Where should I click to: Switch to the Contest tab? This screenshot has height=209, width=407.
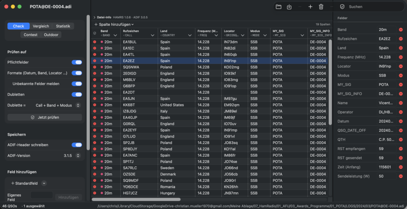31,35
